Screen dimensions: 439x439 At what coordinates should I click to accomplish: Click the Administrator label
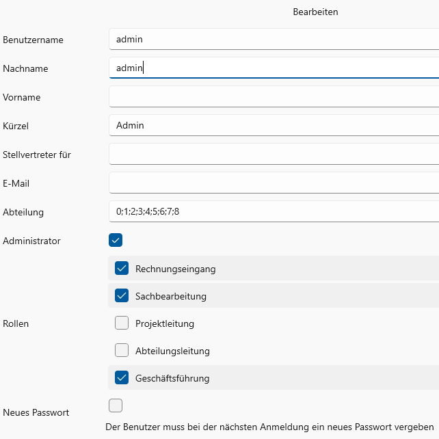(x=31, y=241)
